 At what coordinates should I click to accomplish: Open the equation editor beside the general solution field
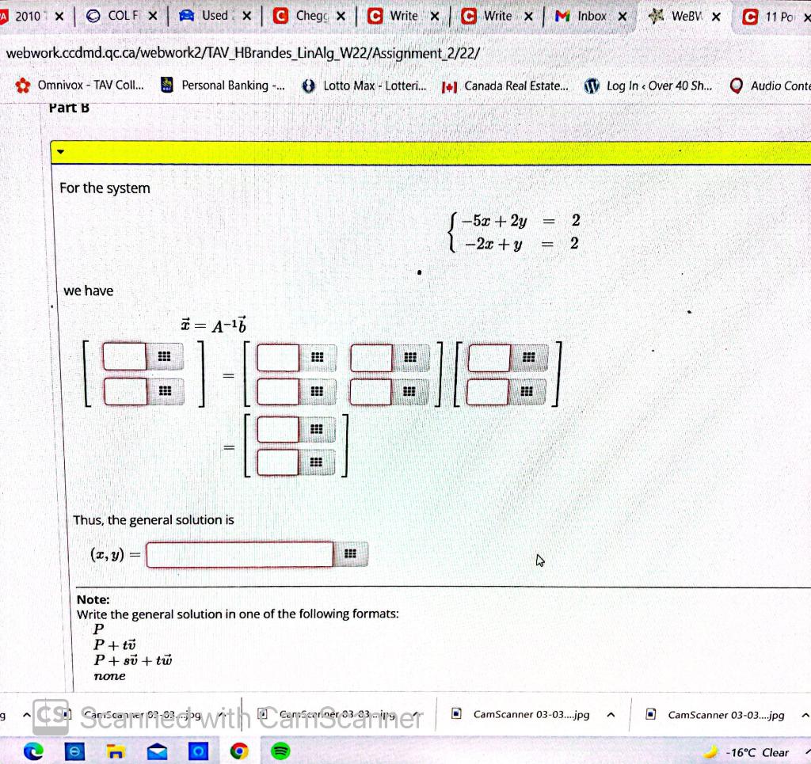351,554
